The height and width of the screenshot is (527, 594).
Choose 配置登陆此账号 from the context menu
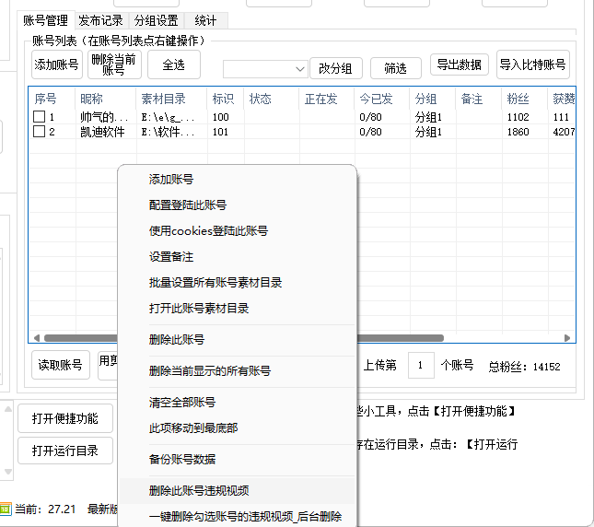[x=238, y=205]
